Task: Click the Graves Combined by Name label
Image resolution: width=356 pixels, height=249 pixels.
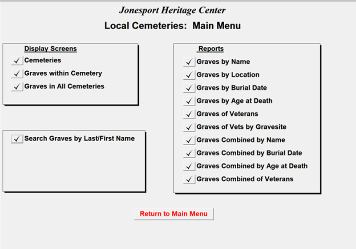Action: (241, 140)
